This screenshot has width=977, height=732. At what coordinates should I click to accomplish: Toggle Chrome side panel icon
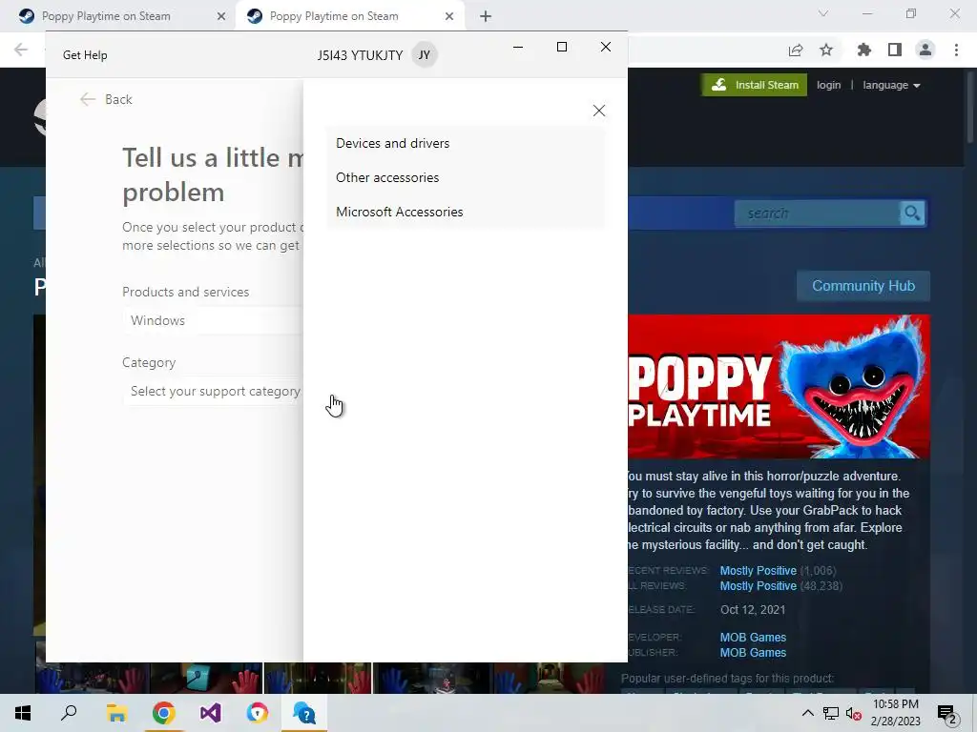pos(895,50)
